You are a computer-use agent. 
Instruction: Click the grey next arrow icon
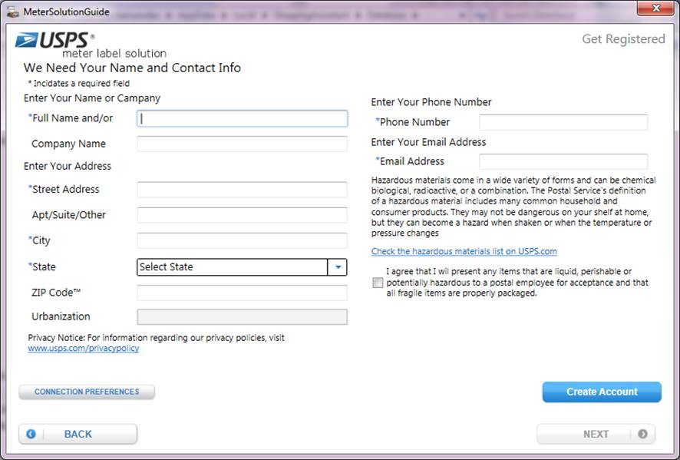pos(642,434)
